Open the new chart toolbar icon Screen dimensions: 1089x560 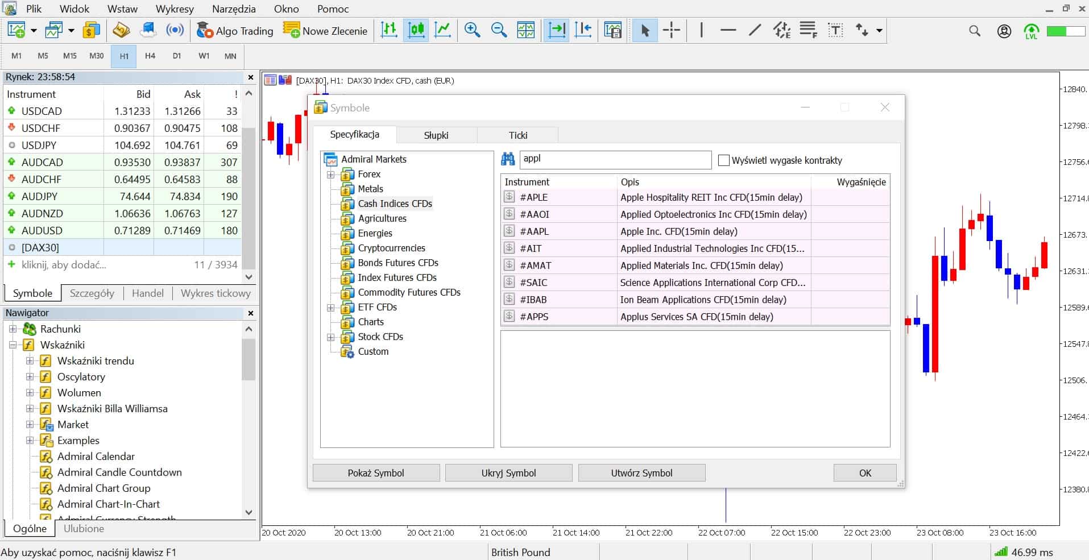pyautogui.click(x=17, y=30)
